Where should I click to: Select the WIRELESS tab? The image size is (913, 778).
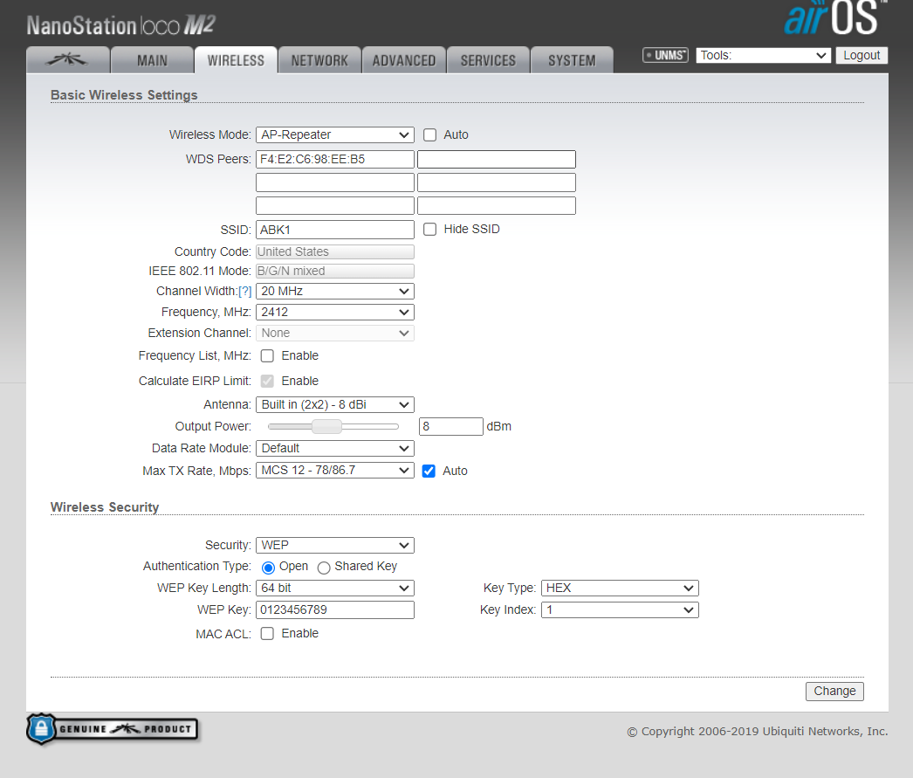click(236, 60)
